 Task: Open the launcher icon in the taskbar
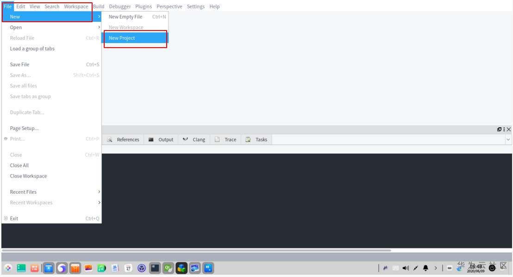pyautogui.click(x=8, y=268)
